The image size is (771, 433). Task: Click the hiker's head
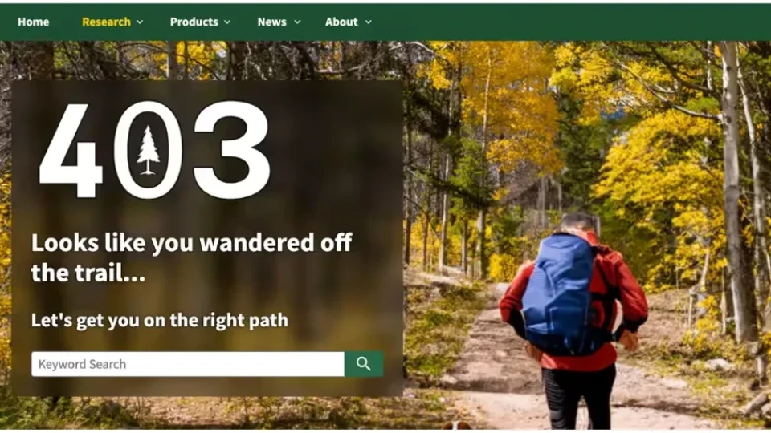tap(578, 222)
